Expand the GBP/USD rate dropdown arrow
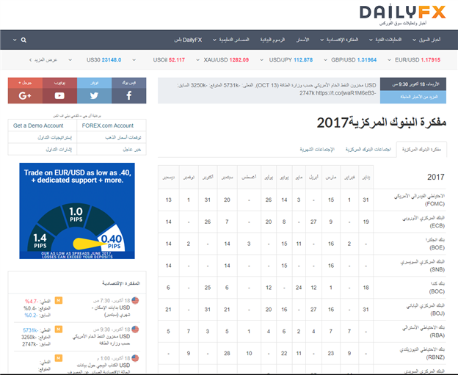 (x=325, y=60)
